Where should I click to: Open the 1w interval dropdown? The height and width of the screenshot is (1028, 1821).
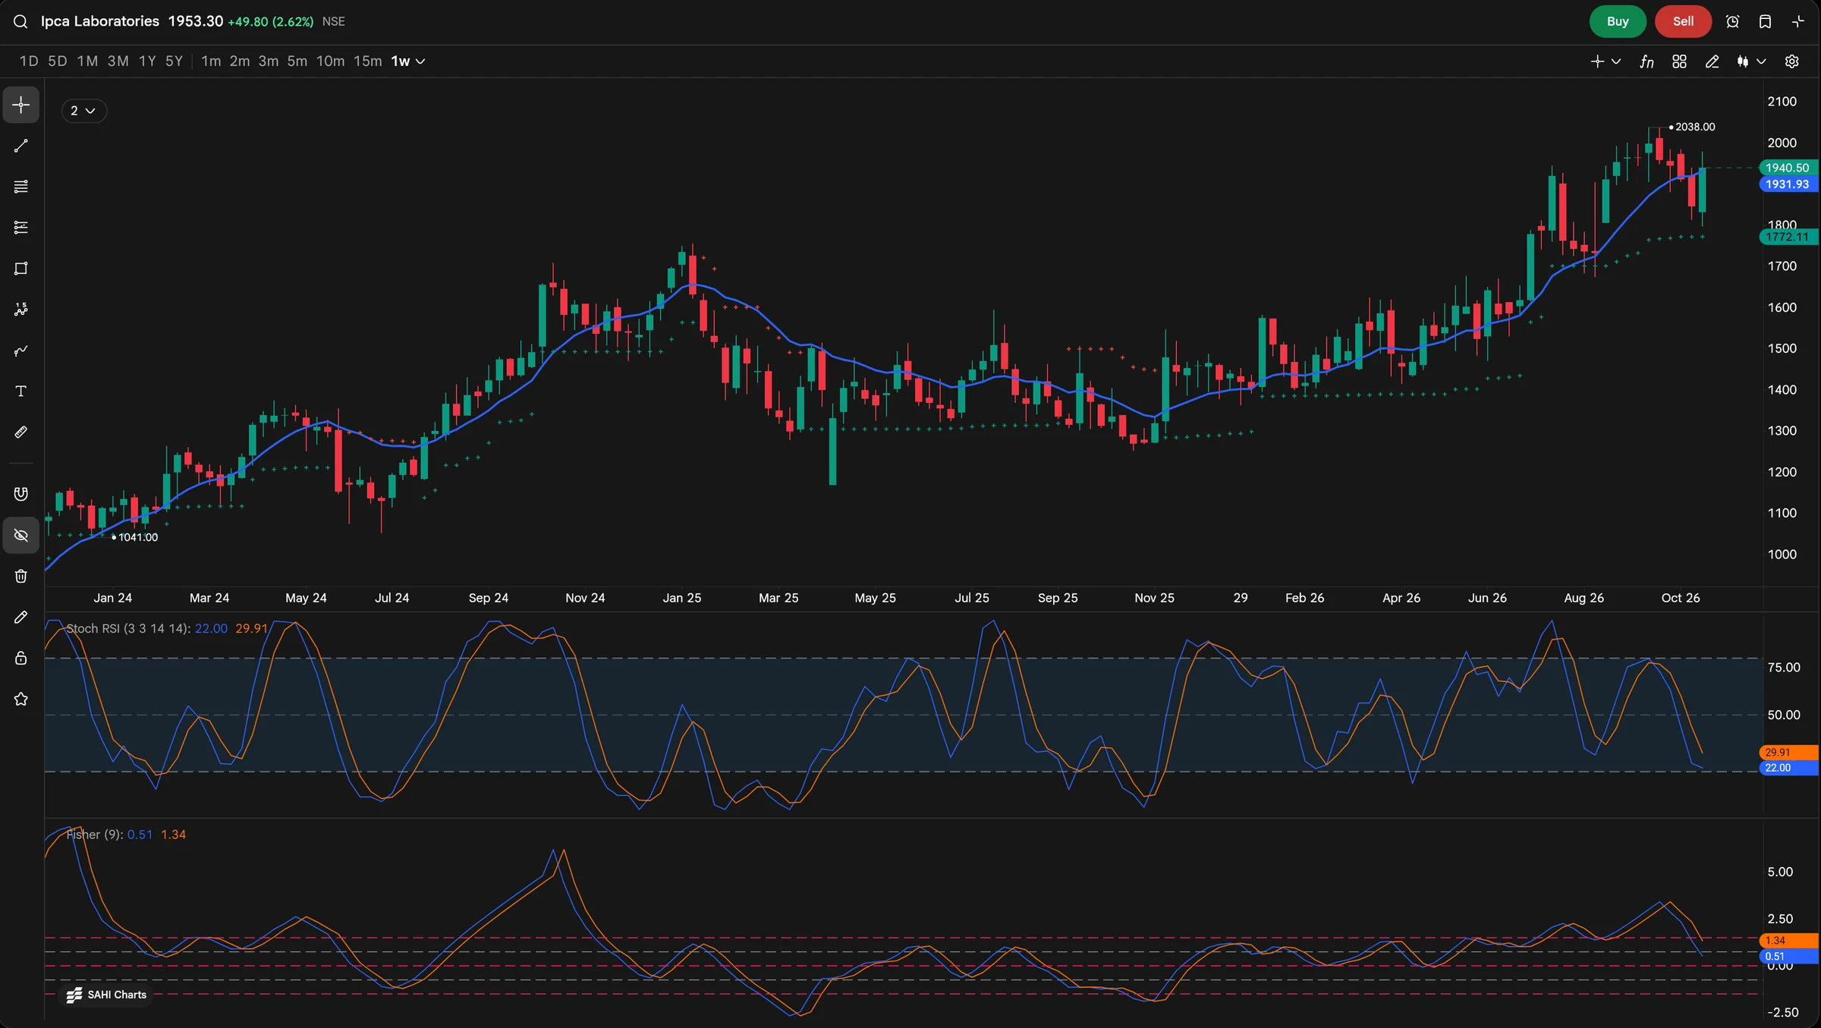408,61
